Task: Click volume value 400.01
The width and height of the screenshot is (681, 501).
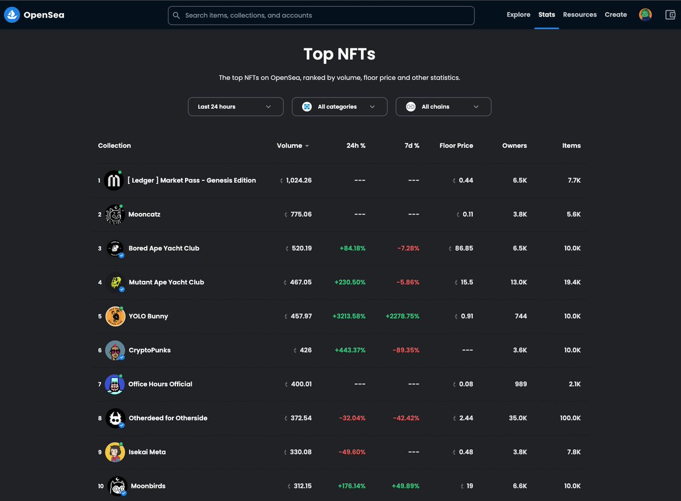Action: 301,384
